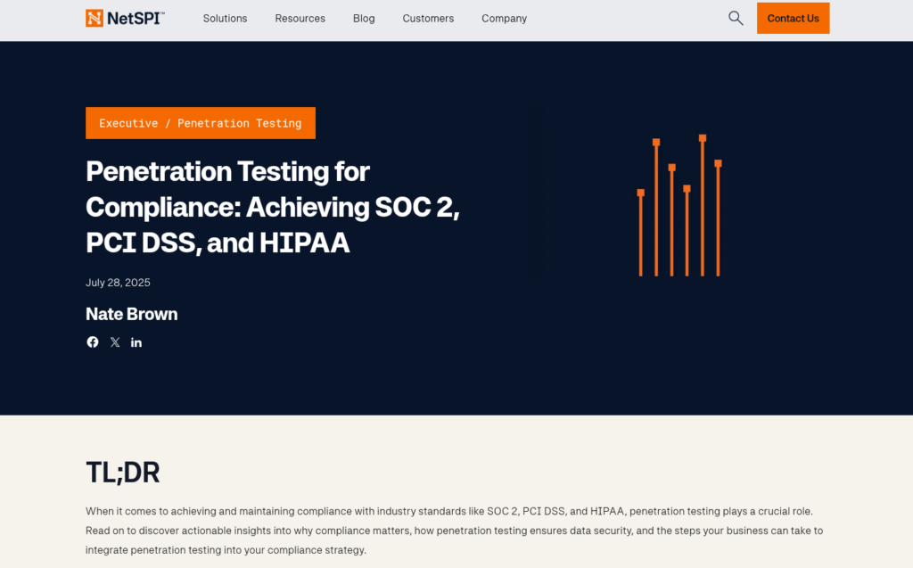Go to the Blog page
This screenshot has width=913, height=568.
364,18
